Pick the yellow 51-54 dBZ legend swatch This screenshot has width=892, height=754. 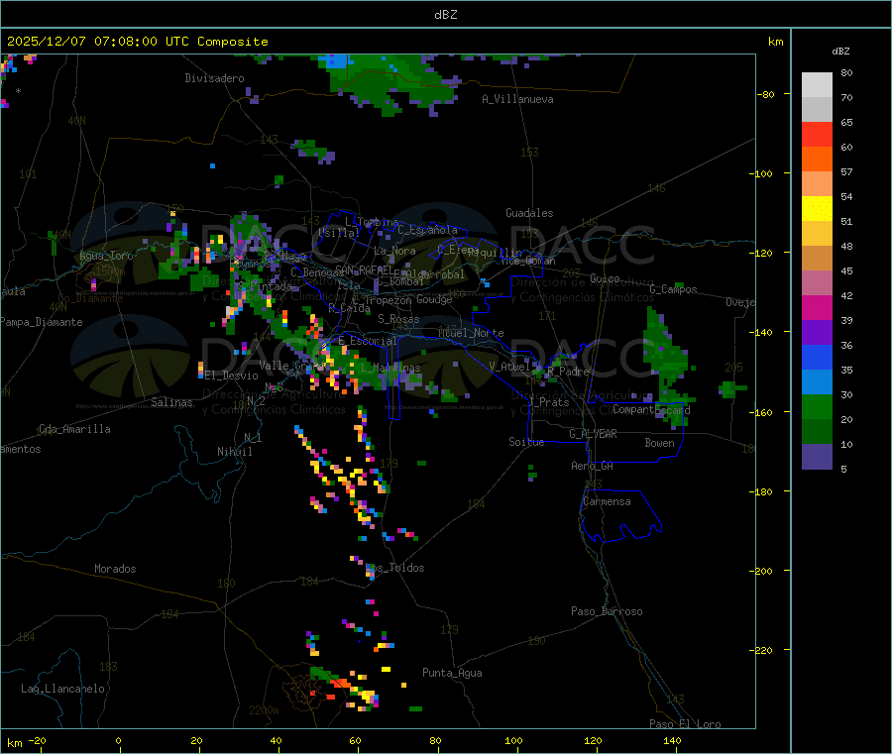click(817, 209)
